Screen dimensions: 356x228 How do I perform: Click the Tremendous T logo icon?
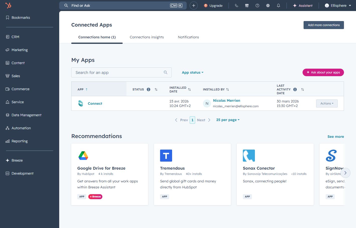point(166,156)
